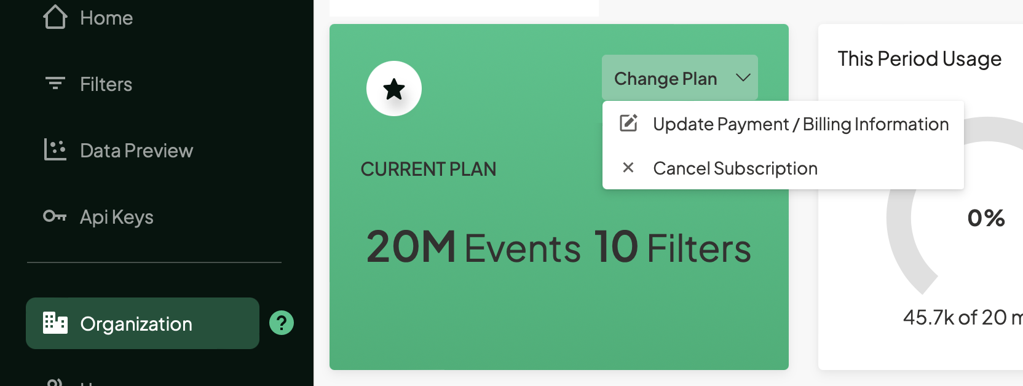
Task: Go to Home in the sidebar
Action: click(106, 18)
